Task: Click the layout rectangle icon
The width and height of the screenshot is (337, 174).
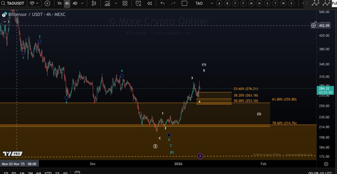Action: pyautogui.click(x=184, y=3)
